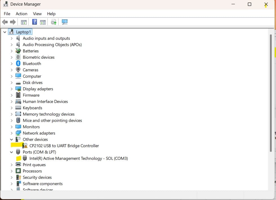Image resolution: width=276 pixels, height=200 pixels.
Task: Maximize the Device Manager window
Action: [x=250, y=4]
